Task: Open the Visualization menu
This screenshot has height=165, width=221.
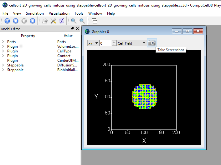Action: pos(59,13)
